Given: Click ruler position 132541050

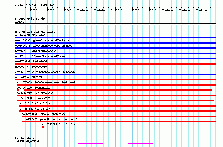Looking at the screenshot, I should [x=115, y=10].
